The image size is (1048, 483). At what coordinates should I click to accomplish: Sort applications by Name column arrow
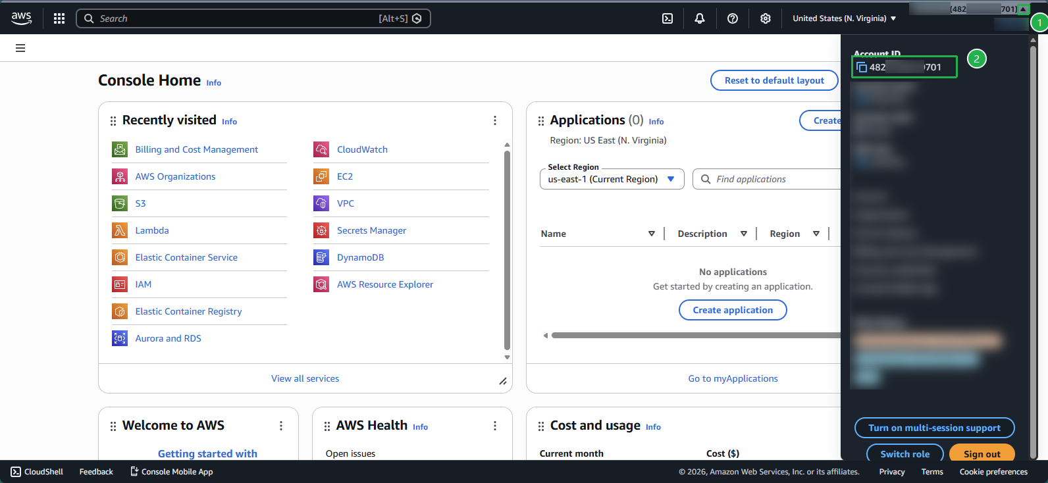click(x=652, y=234)
